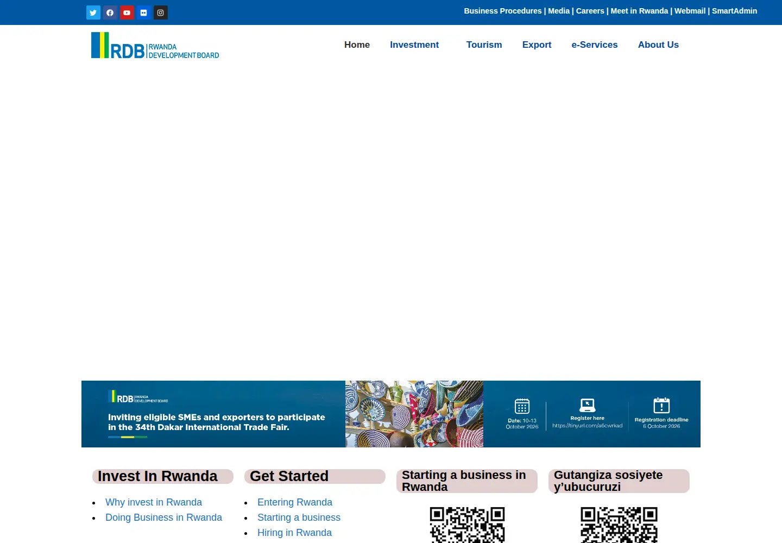This screenshot has width=782, height=543.
Task: Select the Export menu item
Action: [x=537, y=45]
